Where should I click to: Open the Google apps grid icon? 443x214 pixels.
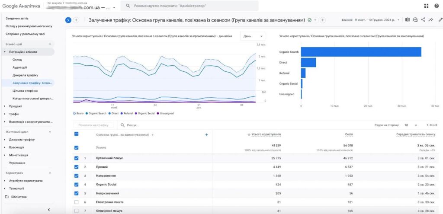[x=427, y=6]
